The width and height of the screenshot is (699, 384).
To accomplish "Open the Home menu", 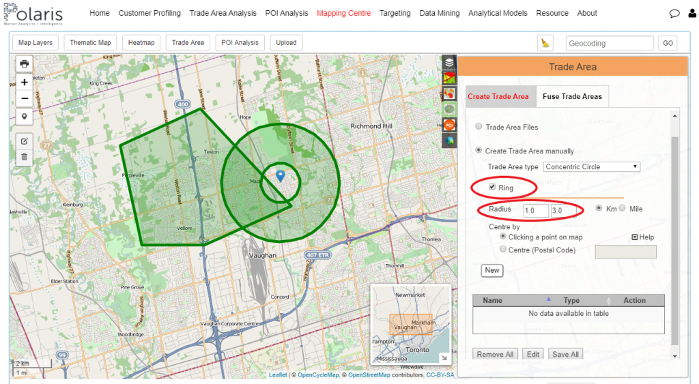I will (100, 14).
